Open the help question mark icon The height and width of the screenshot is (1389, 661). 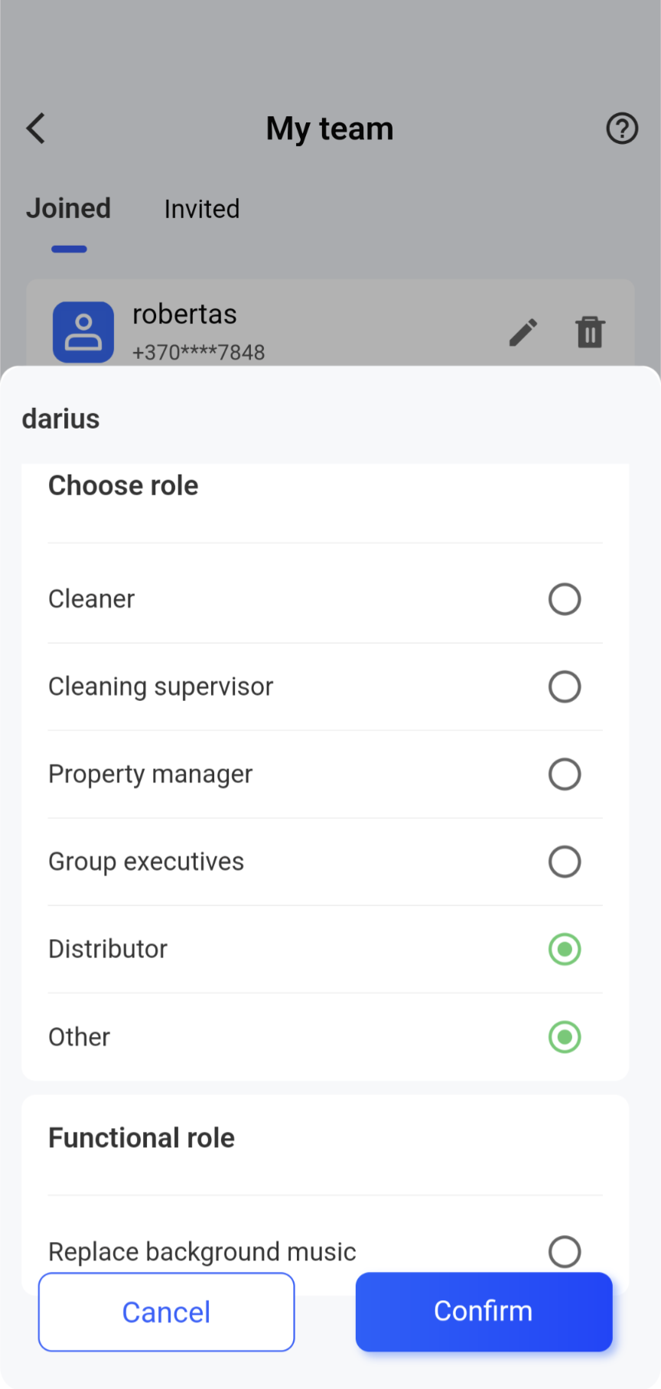622,129
